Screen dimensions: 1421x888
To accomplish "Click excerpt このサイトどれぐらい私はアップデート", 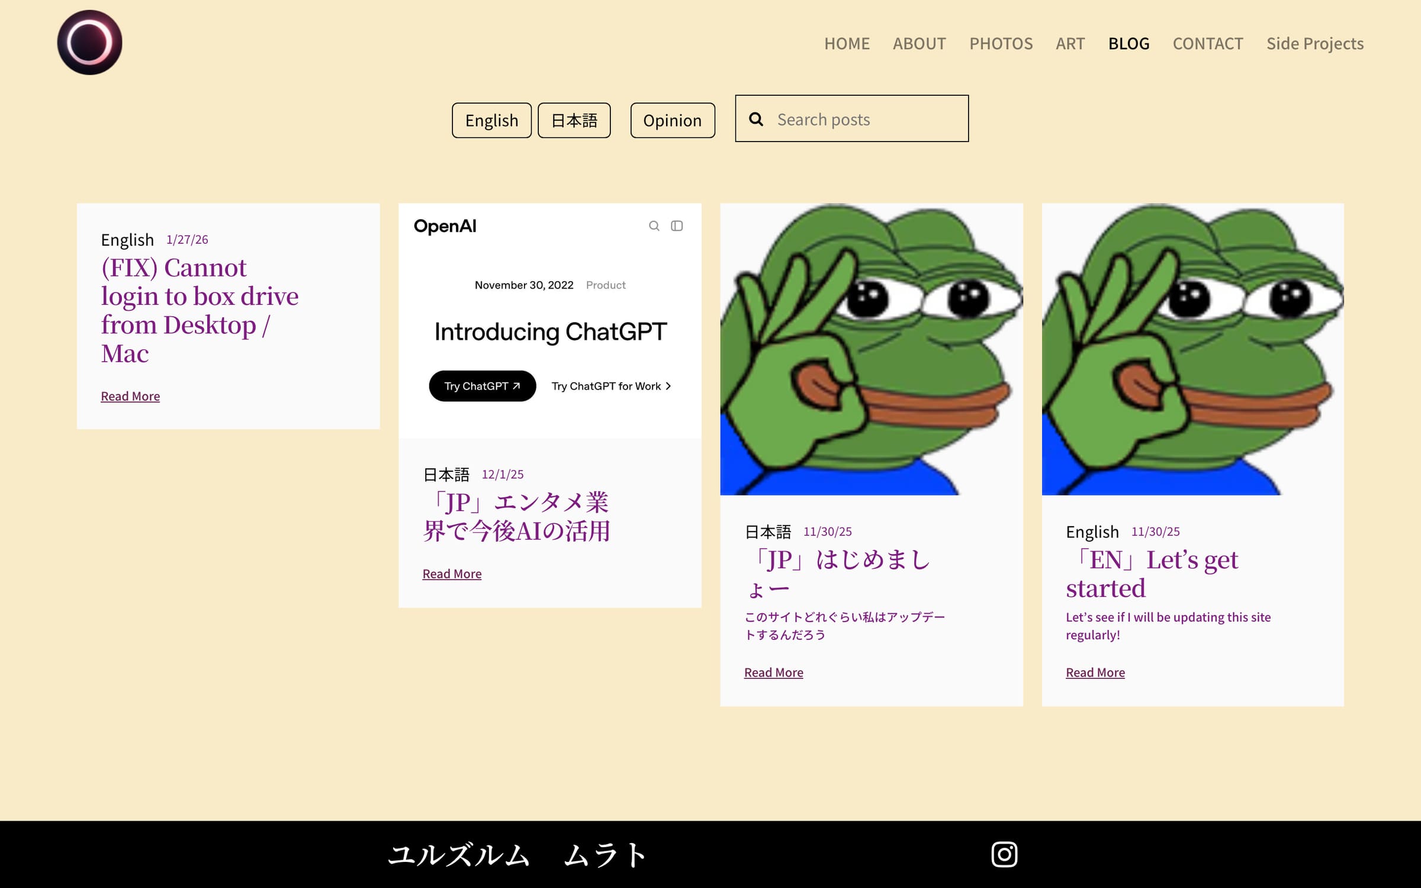I will pyautogui.click(x=844, y=626).
